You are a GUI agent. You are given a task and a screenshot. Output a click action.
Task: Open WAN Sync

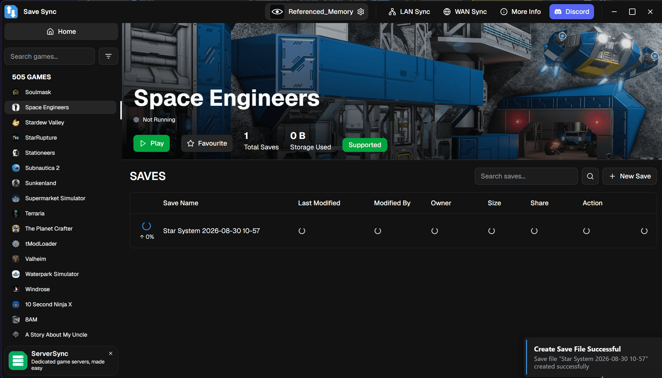tap(465, 12)
